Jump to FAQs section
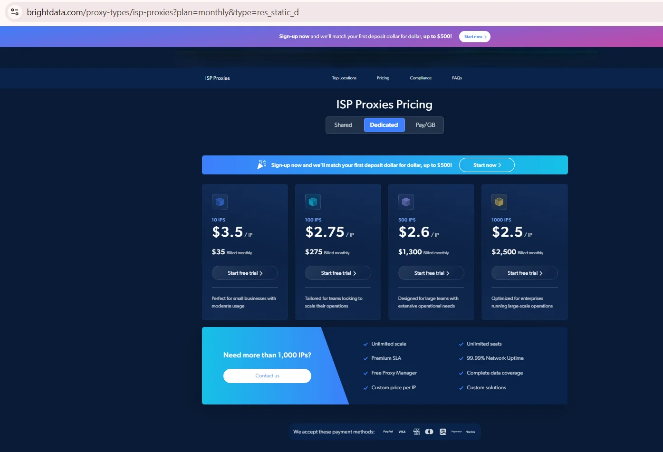Image resolution: width=663 pixels, height=452 pixels. point(457,78)
